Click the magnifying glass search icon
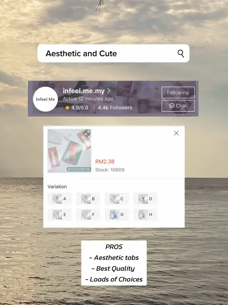The width and height of the screenshot is (228, 305). pos(181,54)
